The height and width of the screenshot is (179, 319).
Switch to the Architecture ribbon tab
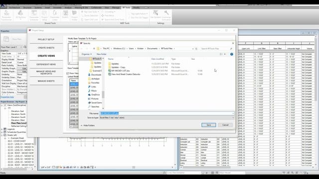14,7
